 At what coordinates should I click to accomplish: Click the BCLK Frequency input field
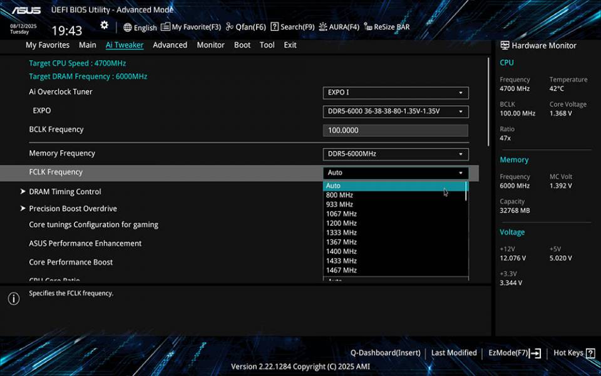[395, 130]
